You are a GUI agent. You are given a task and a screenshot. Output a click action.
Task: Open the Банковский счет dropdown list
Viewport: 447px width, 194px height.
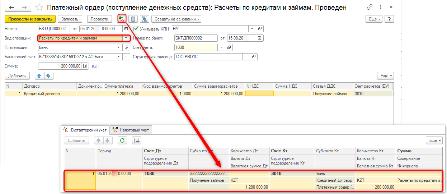(x=118, y=57)
